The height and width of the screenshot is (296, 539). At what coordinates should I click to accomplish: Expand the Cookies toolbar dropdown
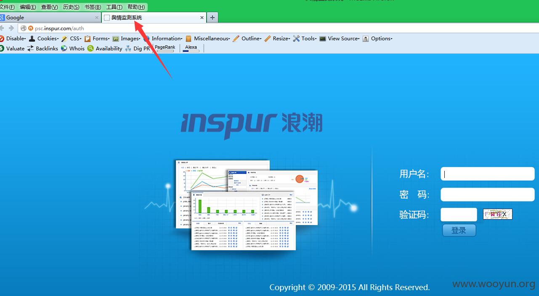(x=44, y=38)
